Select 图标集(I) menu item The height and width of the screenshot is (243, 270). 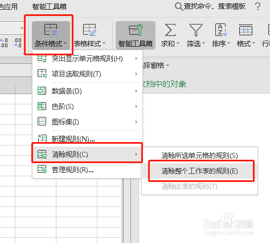(x=87, y=121)
